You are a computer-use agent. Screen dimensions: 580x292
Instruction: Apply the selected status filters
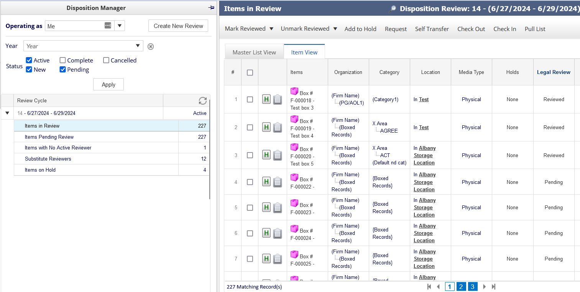pos(108,84)
